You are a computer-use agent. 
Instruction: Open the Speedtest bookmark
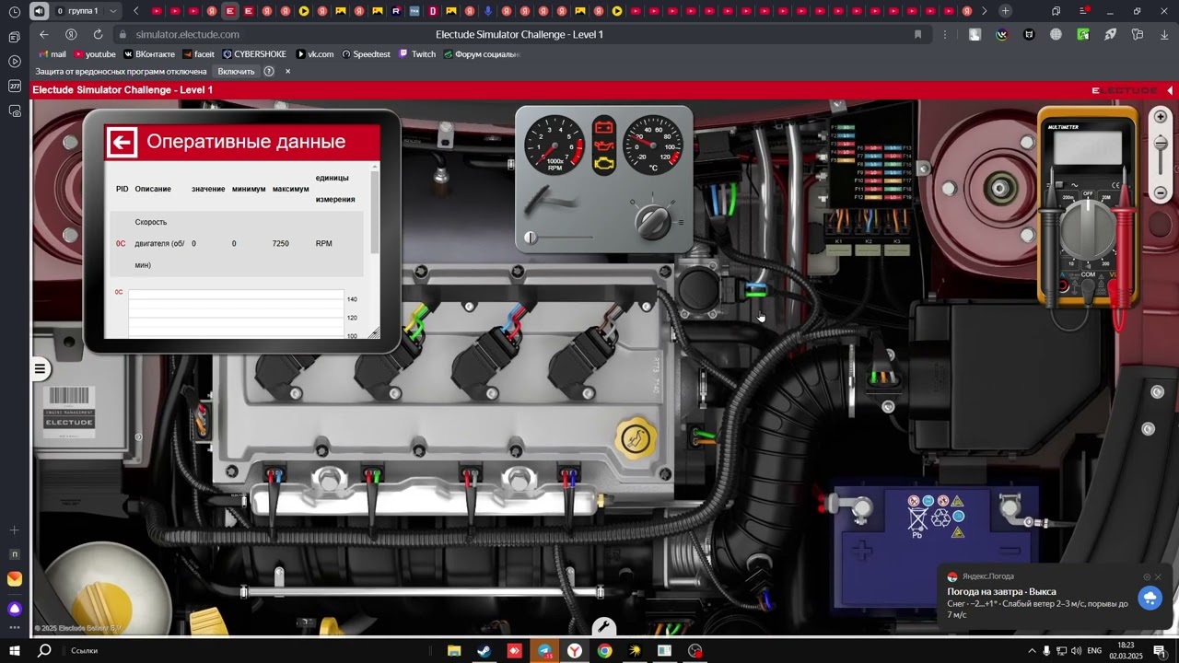pyautogui.click(x=366, y=54)
